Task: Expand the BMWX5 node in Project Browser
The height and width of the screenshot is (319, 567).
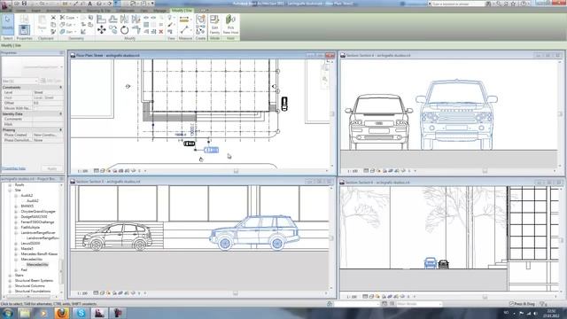Action: point(16,206)
